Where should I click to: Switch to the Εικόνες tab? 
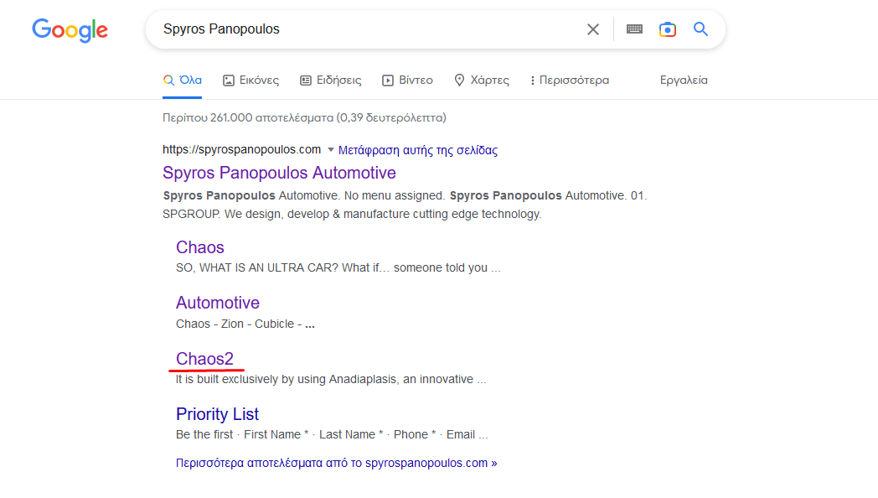pos(250,80)
